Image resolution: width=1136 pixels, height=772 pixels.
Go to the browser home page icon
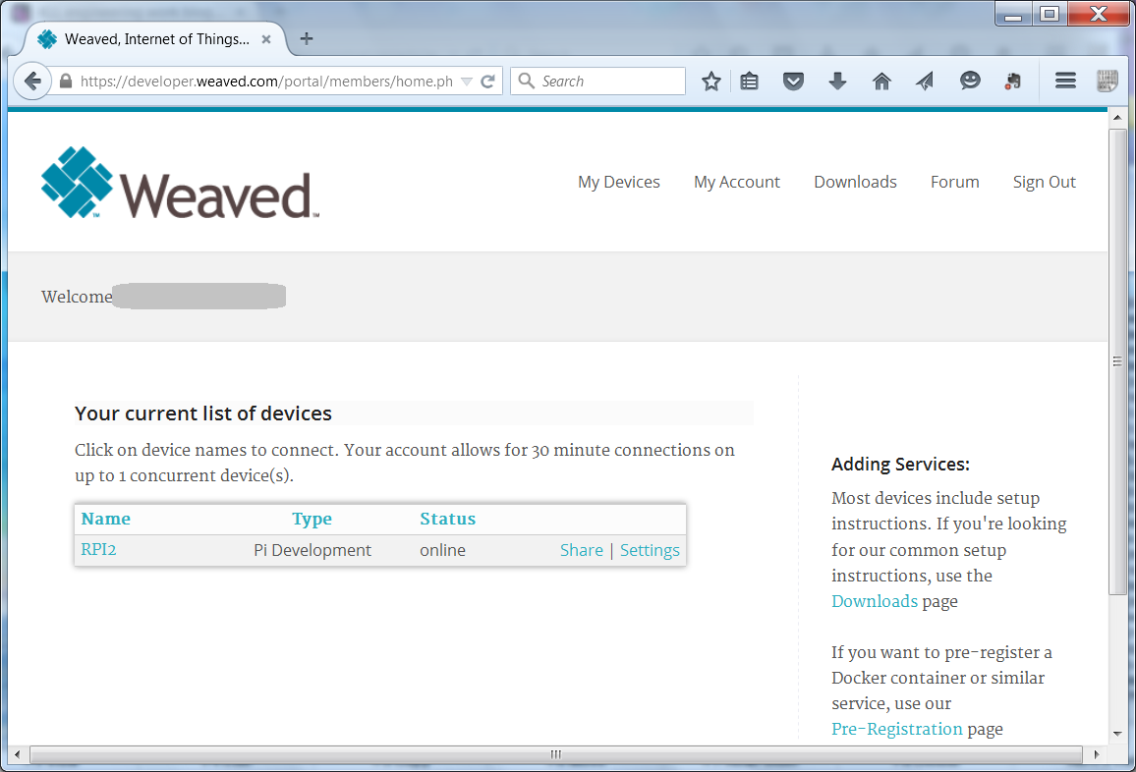click(x=881, y=82)
